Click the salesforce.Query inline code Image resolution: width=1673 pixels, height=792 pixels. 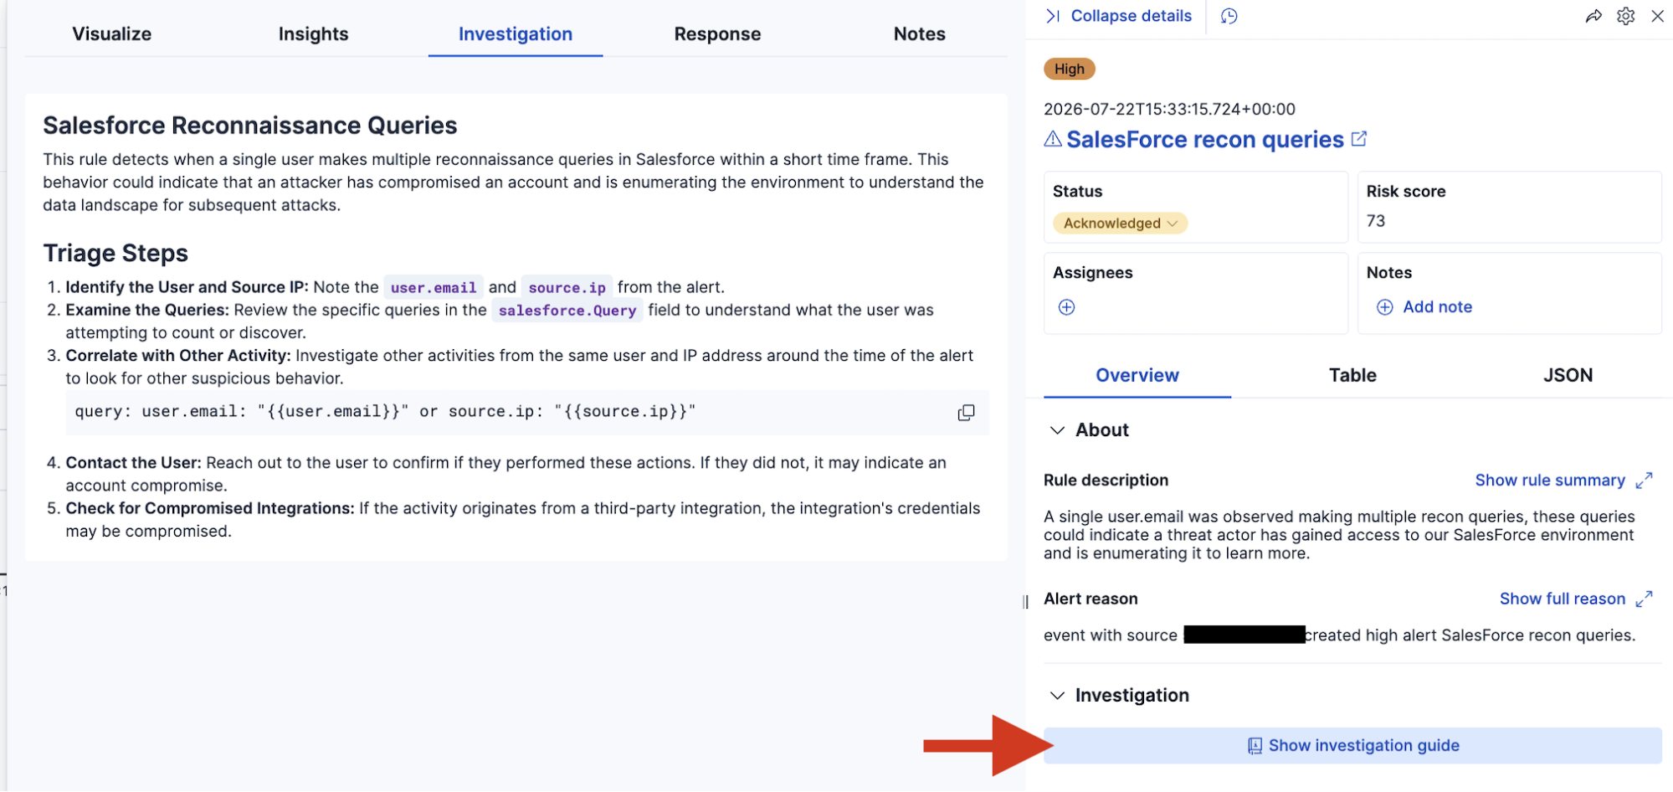pos(567,311)
